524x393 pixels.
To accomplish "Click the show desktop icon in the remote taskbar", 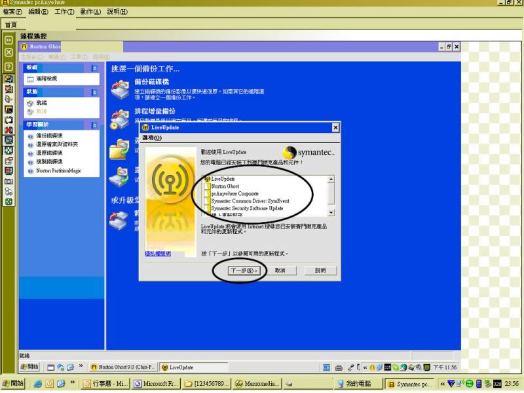I will (x=50, y=367).
